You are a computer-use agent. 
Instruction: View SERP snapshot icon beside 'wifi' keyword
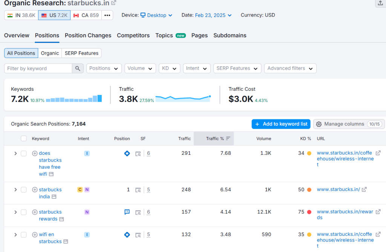pos(51,174)
